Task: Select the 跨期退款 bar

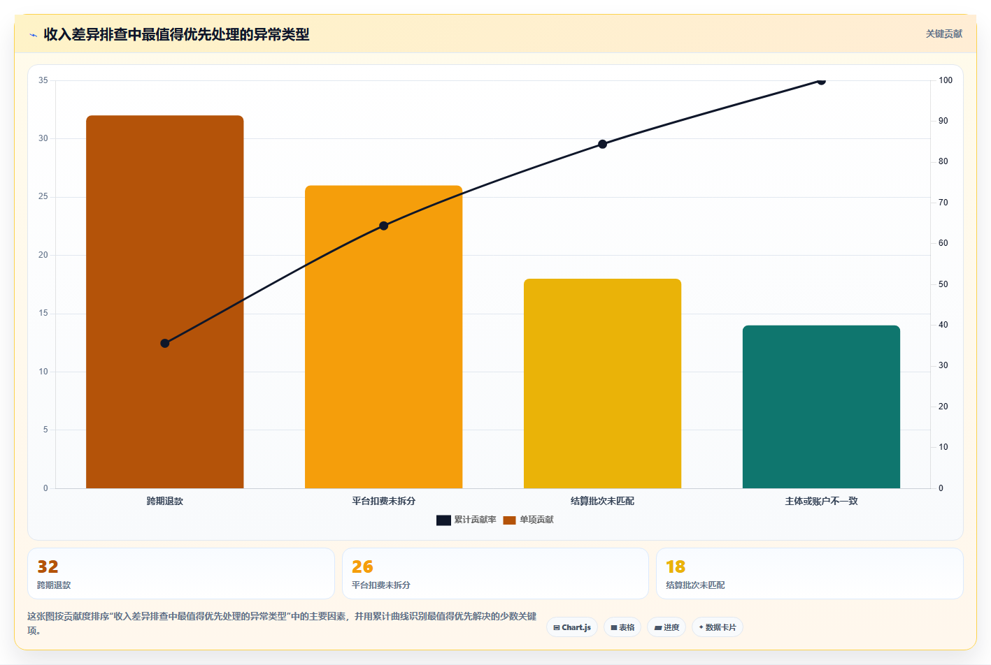Action: click(165, 302)
